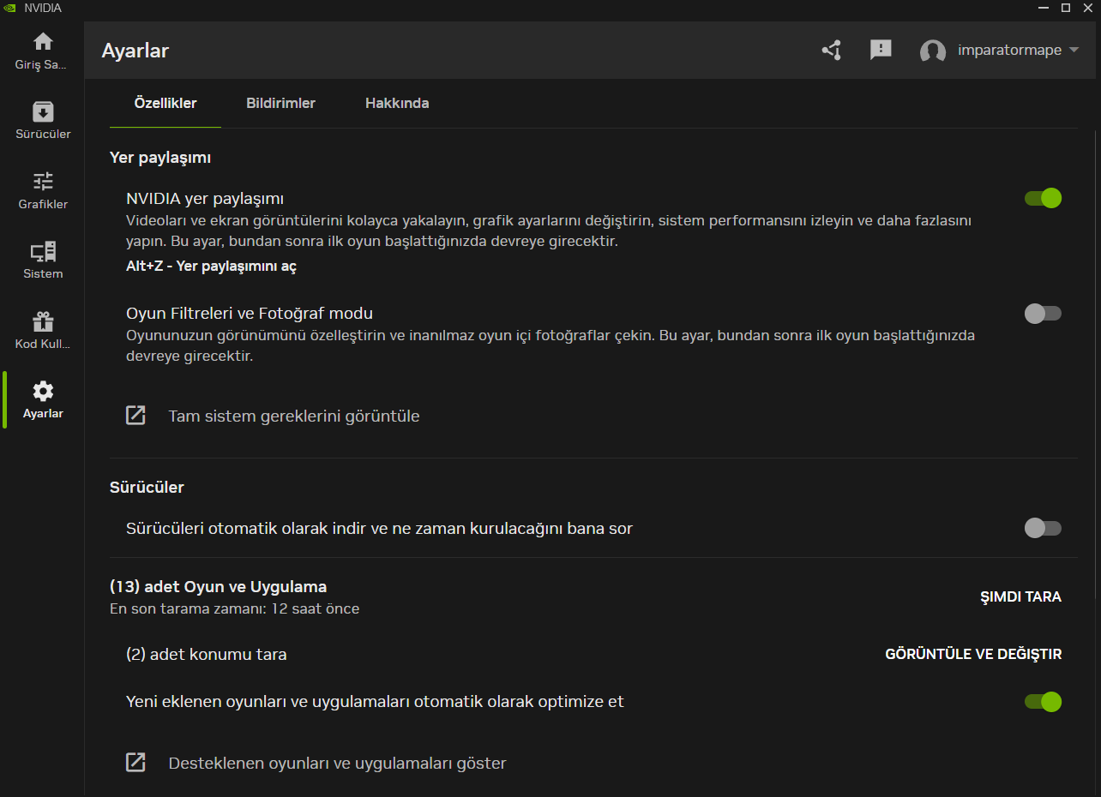Expand the imparatormape account dropdown arrow
The image size is (1101, 797).
[1074, 51]
